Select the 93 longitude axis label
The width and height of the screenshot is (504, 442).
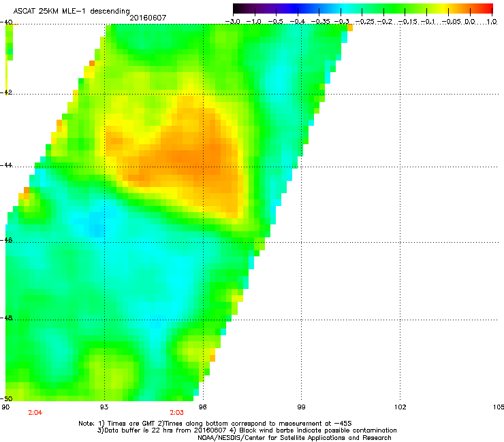[104, 407]
